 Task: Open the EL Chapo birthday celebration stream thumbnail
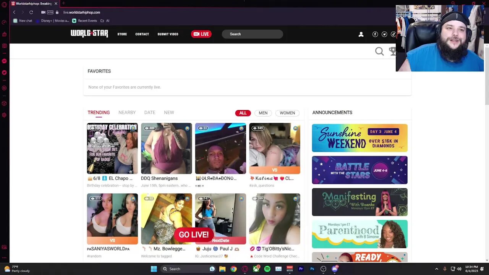click(x=112, y=149)
